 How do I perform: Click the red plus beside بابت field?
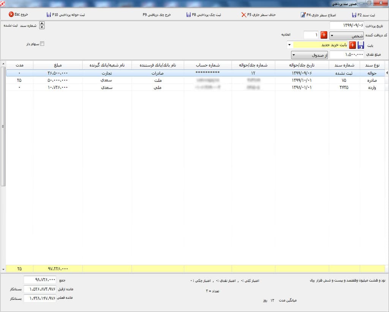point(352,45)
